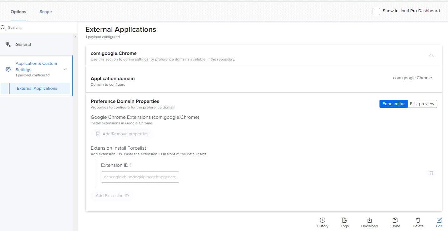448x231 pixels.
Task: Click the Add Extension ID button
Action: coord(112,196)
